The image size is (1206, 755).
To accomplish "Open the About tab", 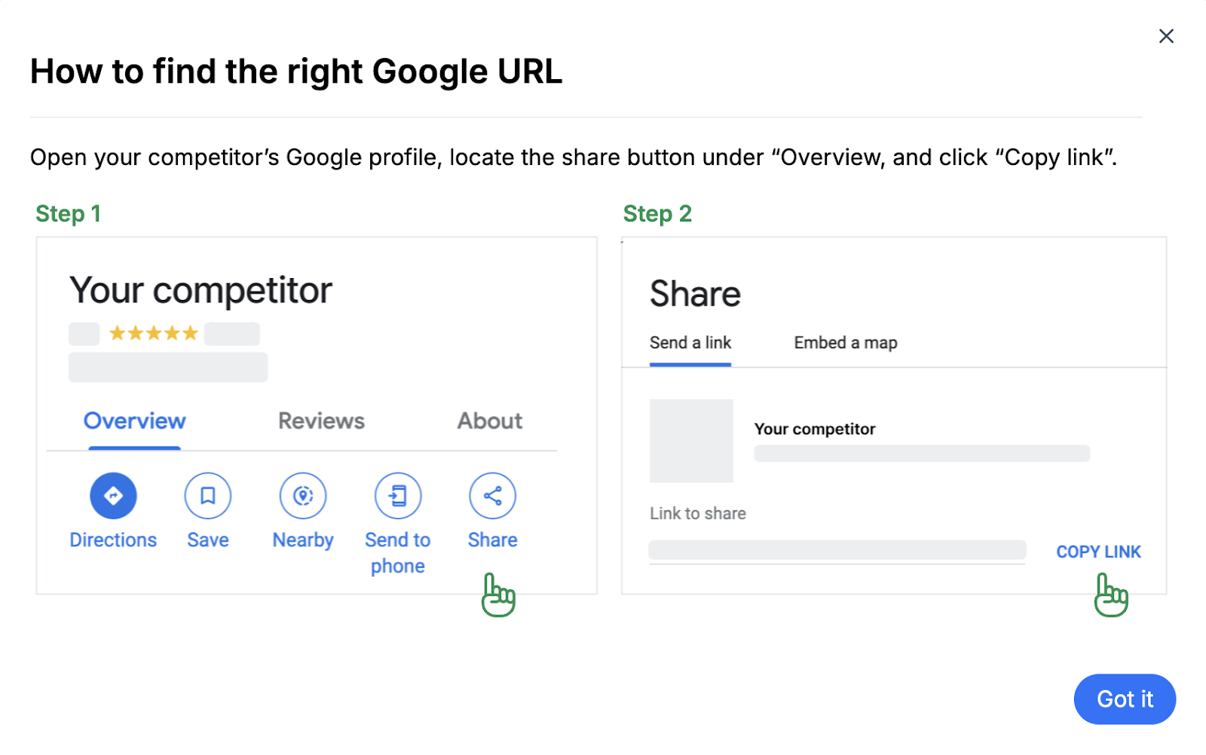I will 490,421.
